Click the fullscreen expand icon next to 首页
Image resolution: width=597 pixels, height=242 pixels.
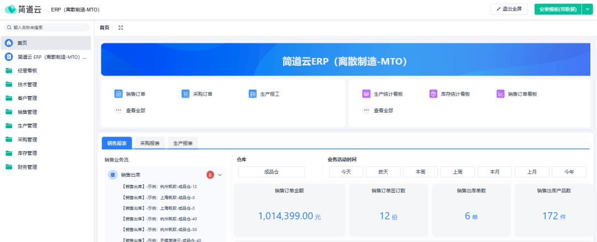[121, 28]
